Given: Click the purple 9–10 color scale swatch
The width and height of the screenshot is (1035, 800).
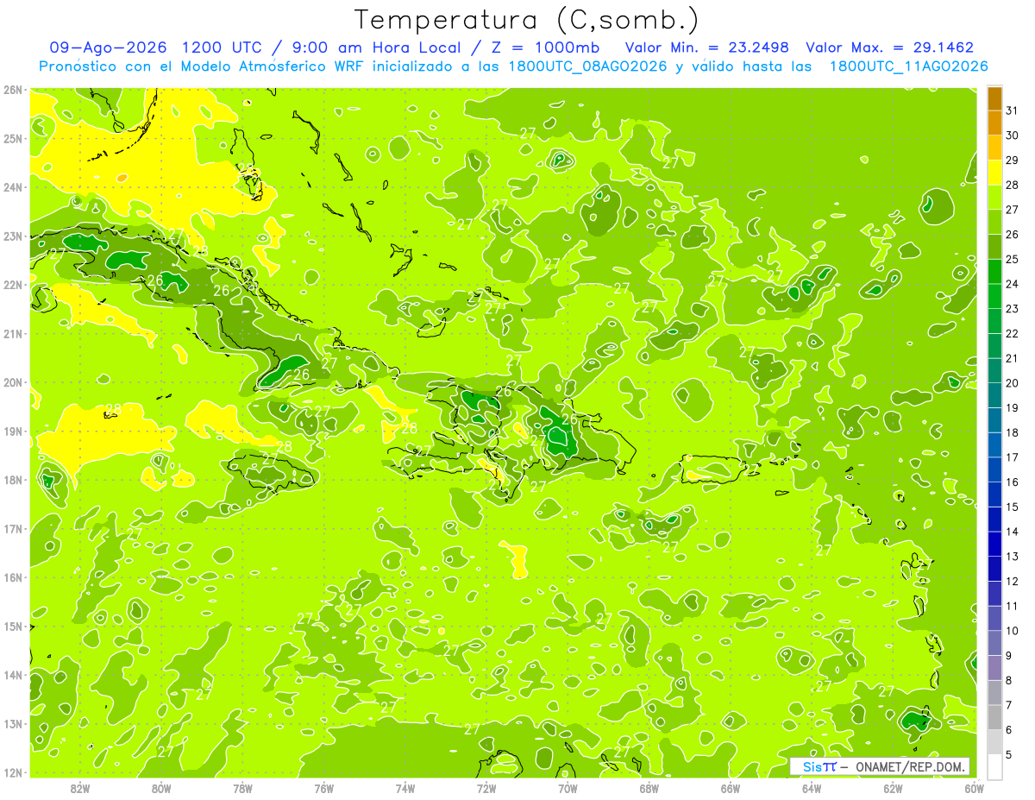Looking at the screenshot, I should click(x=994, y=643).
